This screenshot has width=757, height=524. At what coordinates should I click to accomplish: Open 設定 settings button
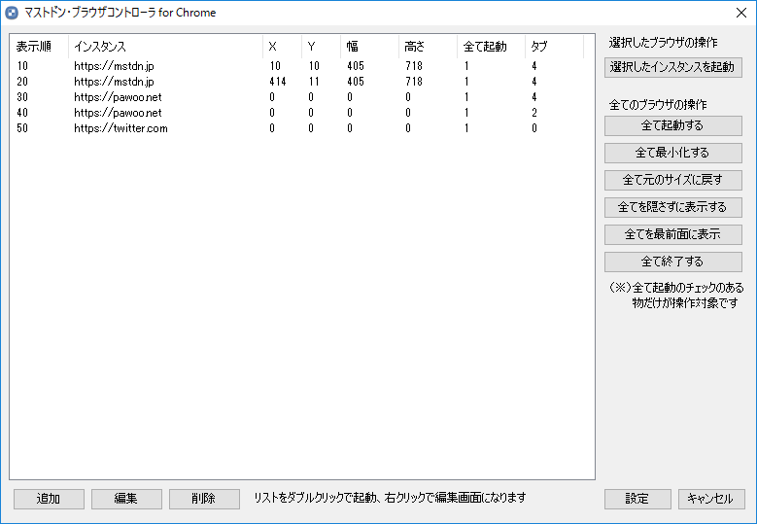coord(637,499)
